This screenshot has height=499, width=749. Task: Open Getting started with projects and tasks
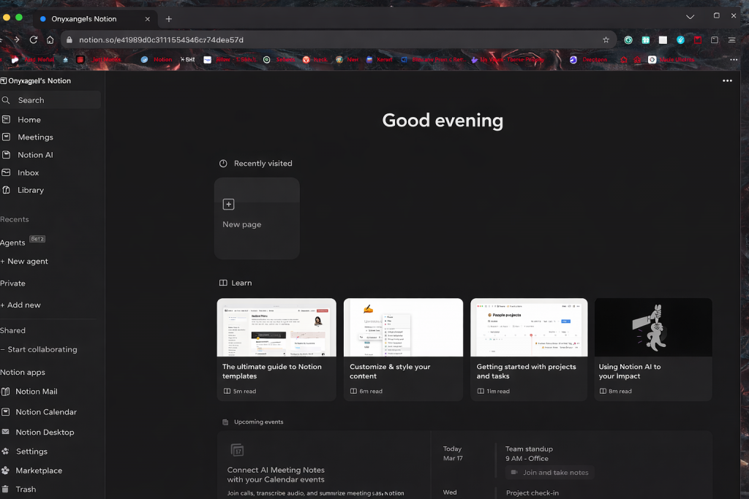529,350
